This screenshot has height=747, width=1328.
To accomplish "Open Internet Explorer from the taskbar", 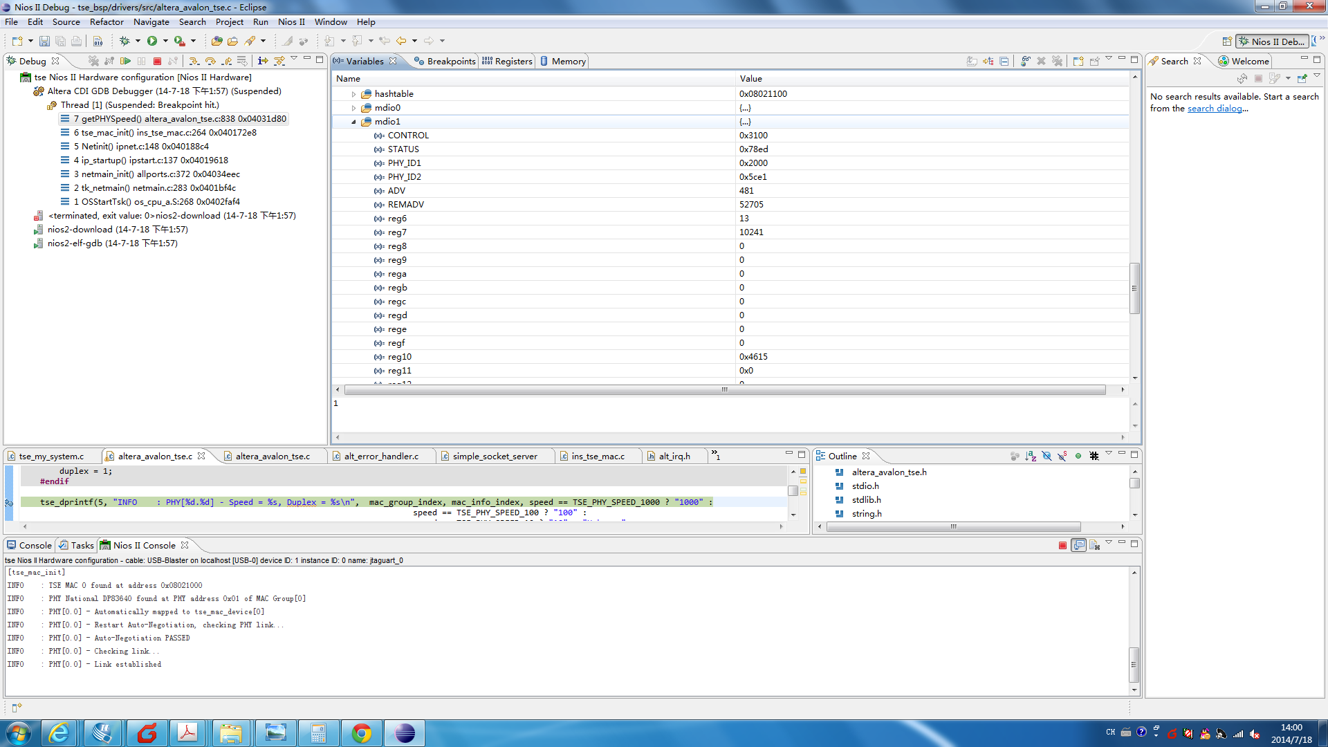I will pyautogui.click(x=59, y=733).
